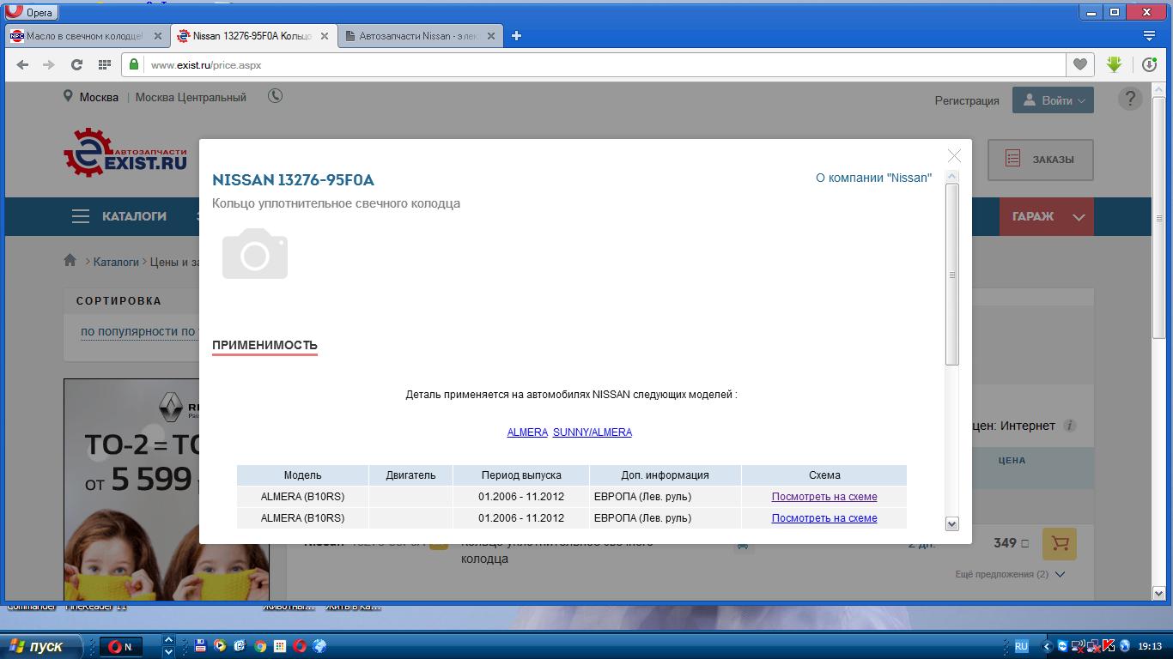
Task: Click the info icon next to Интернет price
Action: [x=1070, y=426]
